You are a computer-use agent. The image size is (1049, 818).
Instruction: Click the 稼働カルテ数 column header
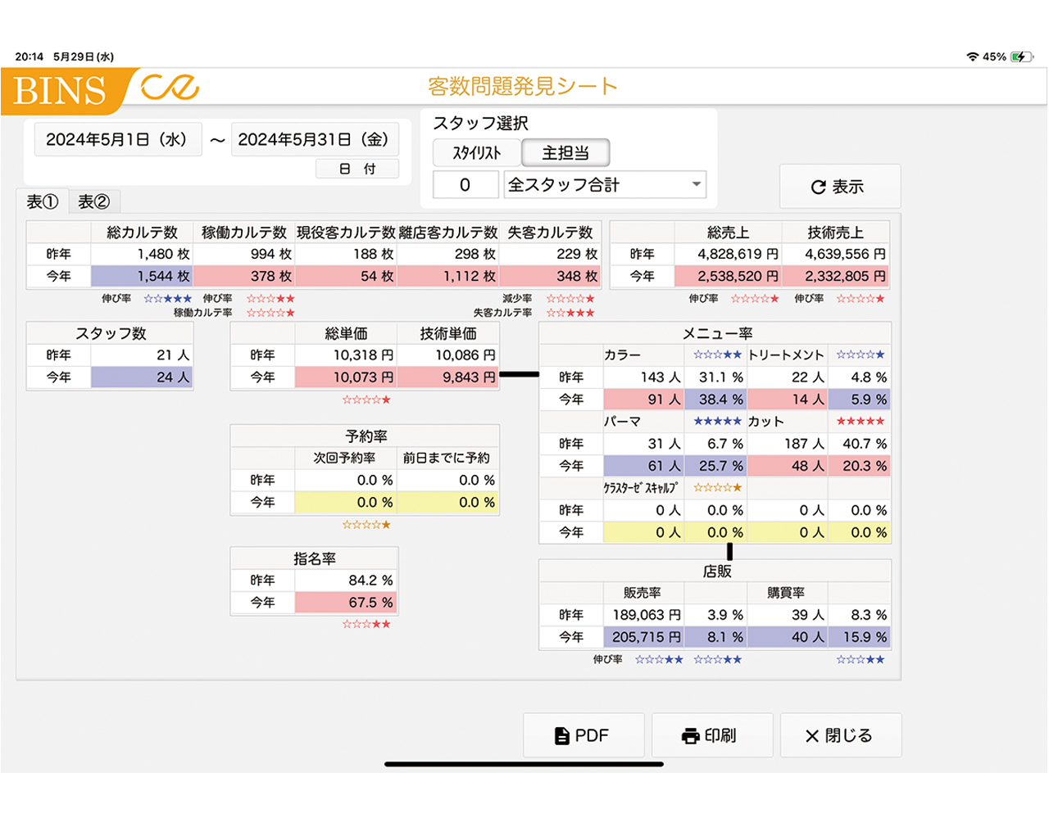[244, 233]
